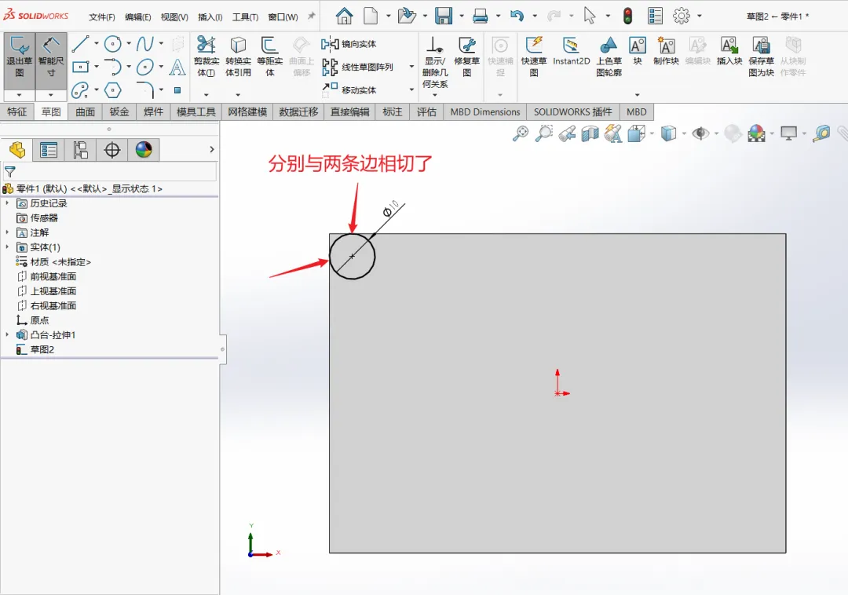Click the 快速草图 (Rapid Sketch) button
The height and width of the screenshot is (595, 848).
[x=534, y=57]
